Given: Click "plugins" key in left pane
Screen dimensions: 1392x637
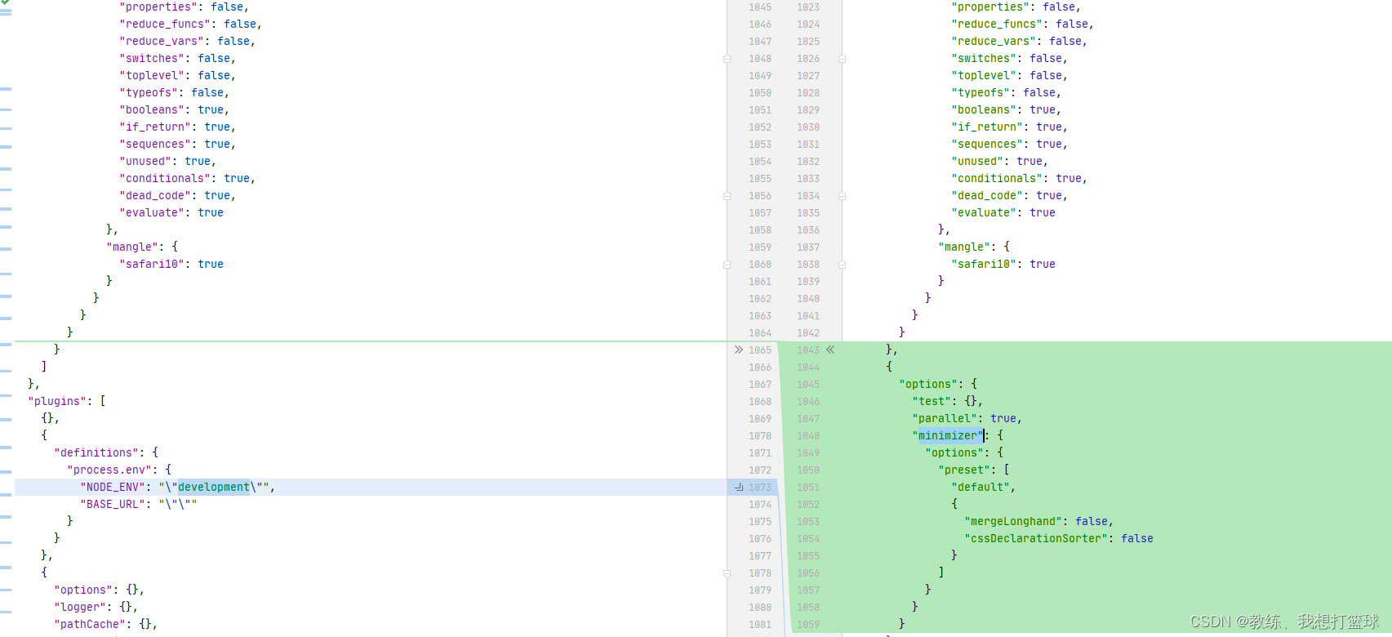Looking at the screenshot, I should pyautogui.click(x=57, y=401).
